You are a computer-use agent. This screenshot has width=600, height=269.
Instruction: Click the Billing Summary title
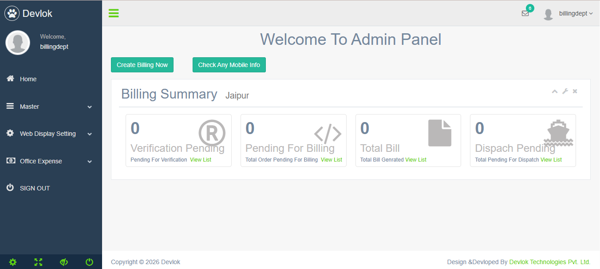[x=169, y=94]
